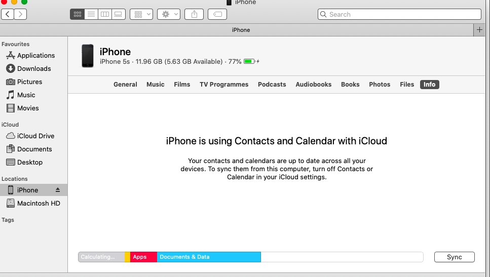Switch to the Audiobooks tab
This screenshot has height=277, width=490.
tap(314, 85)
